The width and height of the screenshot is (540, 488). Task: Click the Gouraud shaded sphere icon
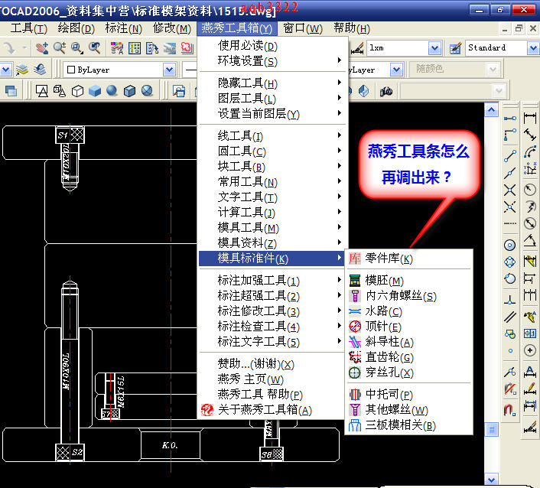tap(112, 91)
